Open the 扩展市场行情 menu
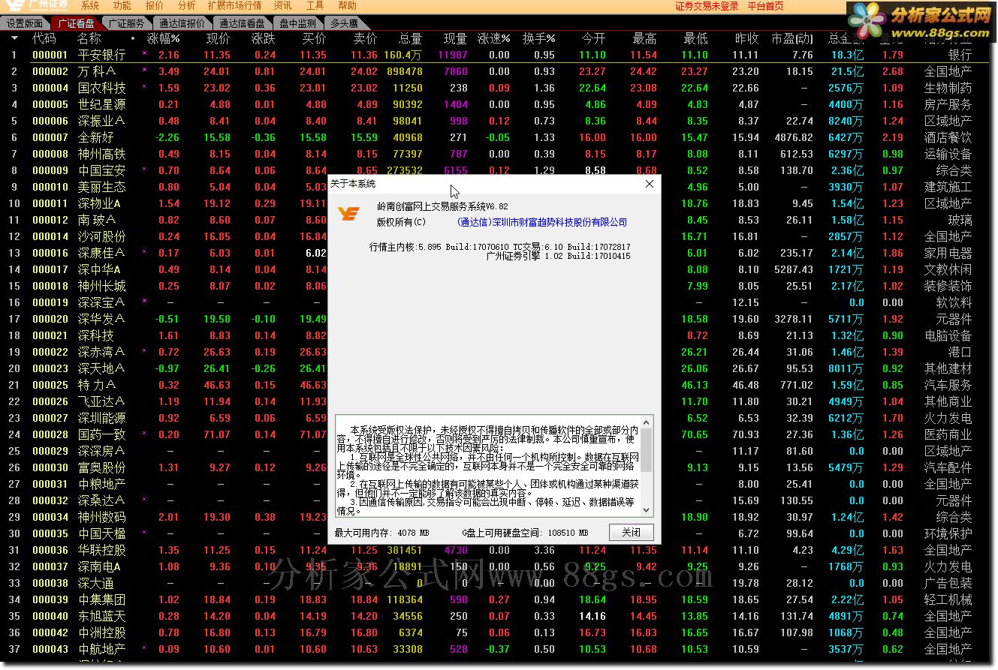The width and height of the screenshot is (998, 670). click(x=234, y=5)
